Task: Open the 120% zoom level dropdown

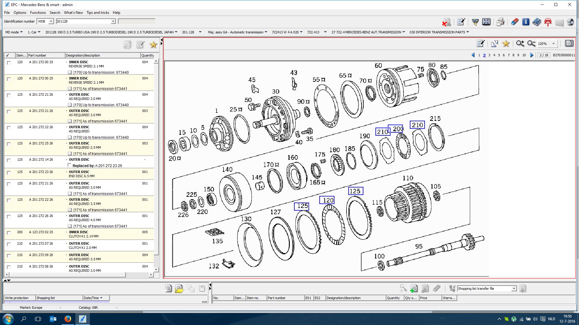Action: tap(553, 44)
